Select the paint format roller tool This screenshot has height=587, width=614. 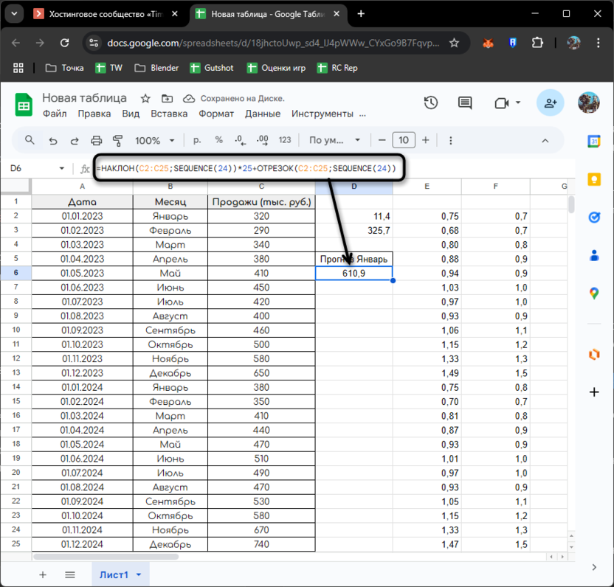coord(117,140)
